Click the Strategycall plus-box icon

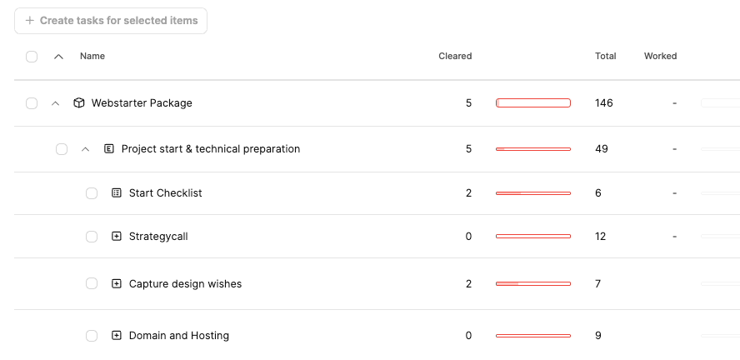click(117, 237)
